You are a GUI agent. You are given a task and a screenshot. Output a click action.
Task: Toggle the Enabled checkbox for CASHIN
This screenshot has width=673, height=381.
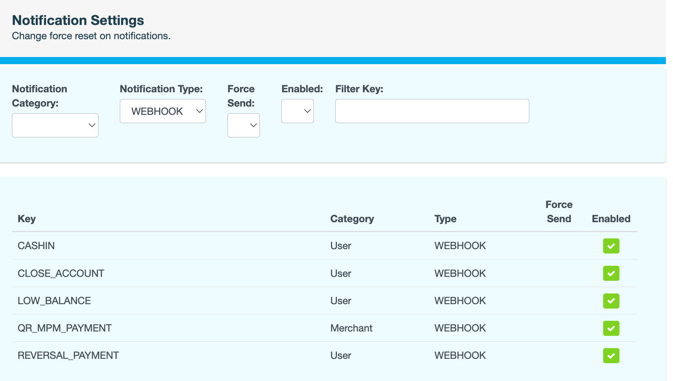pos(611,246)
